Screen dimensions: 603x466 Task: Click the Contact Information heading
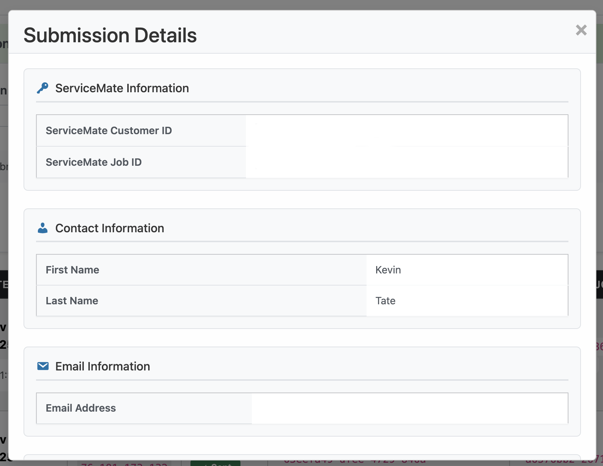(110, 228)
